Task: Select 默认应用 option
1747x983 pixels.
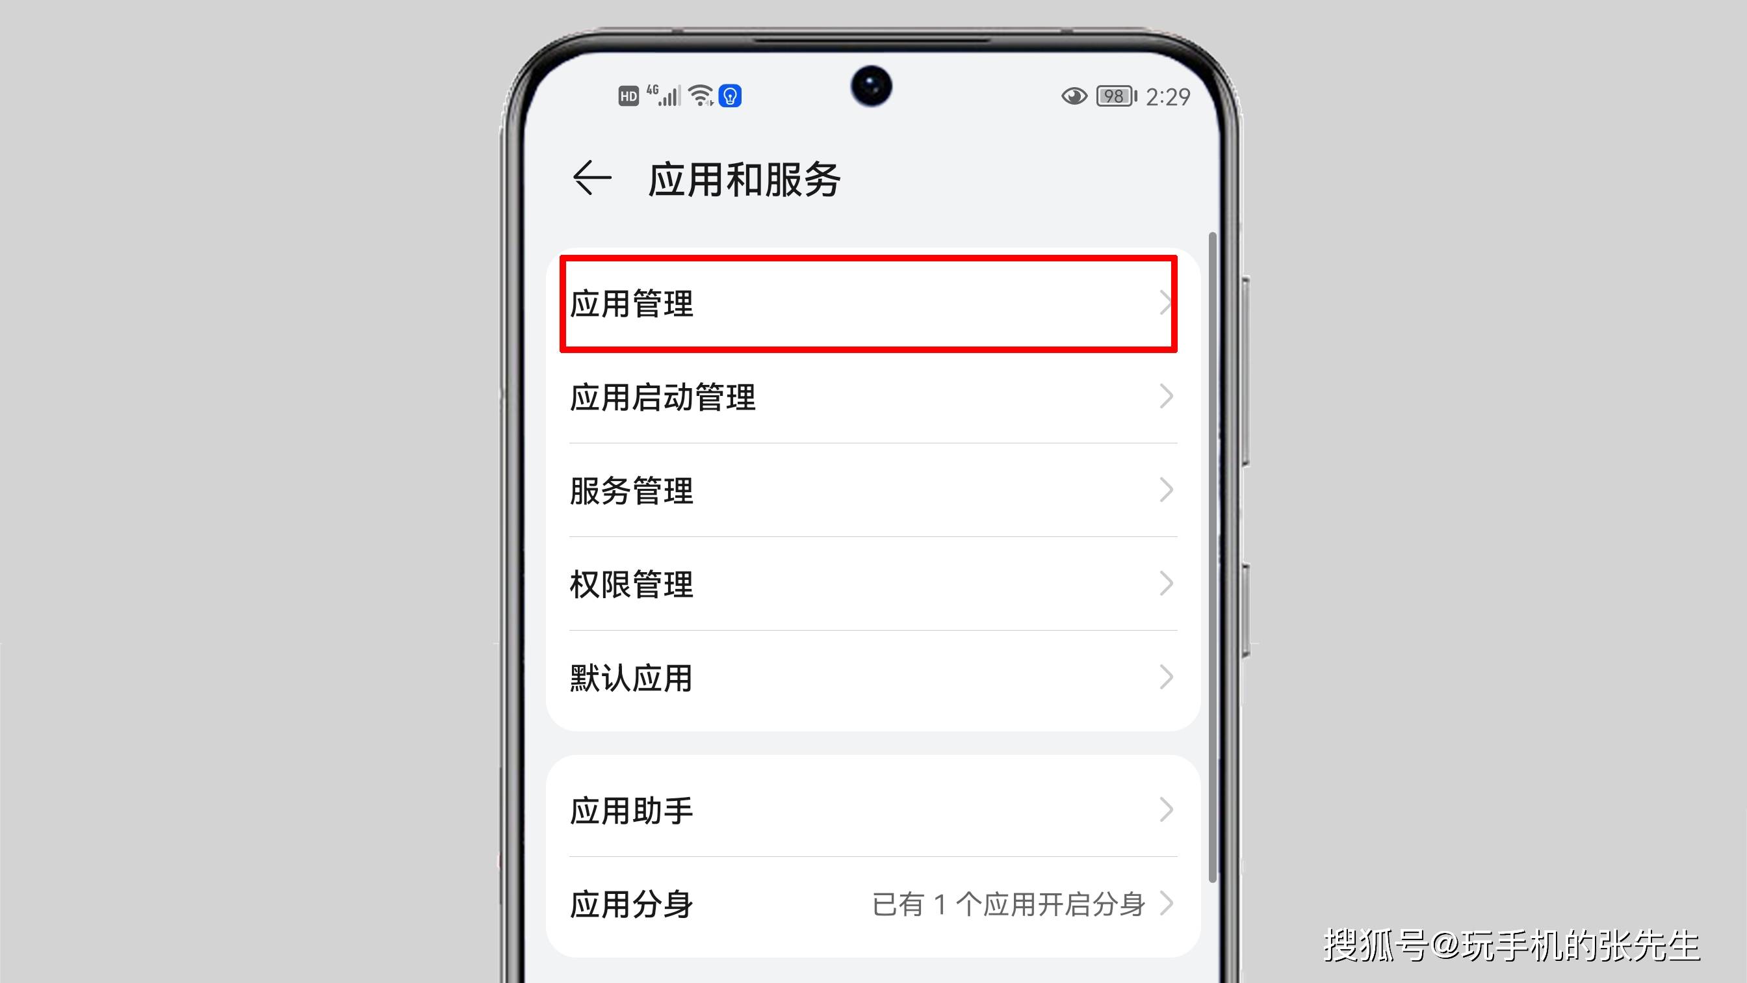Action: 873,678
